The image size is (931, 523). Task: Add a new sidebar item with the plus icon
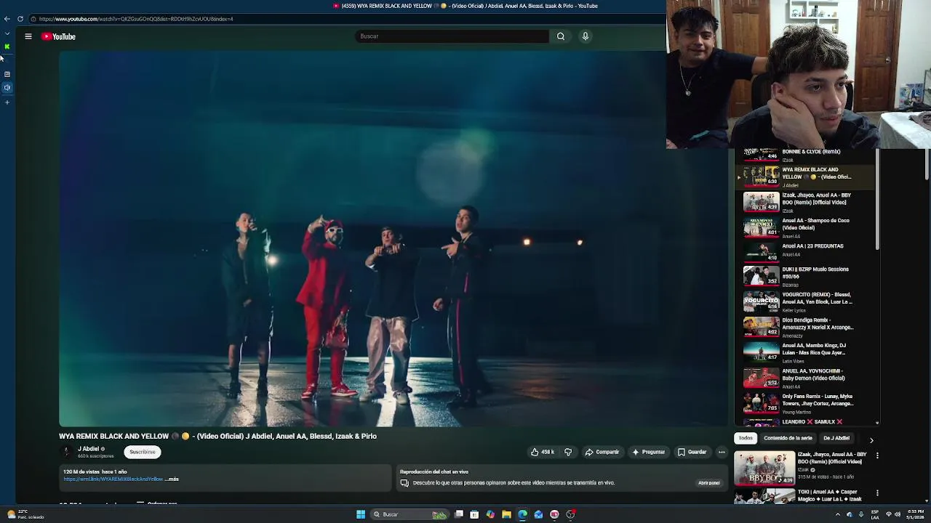pos(7,102)
